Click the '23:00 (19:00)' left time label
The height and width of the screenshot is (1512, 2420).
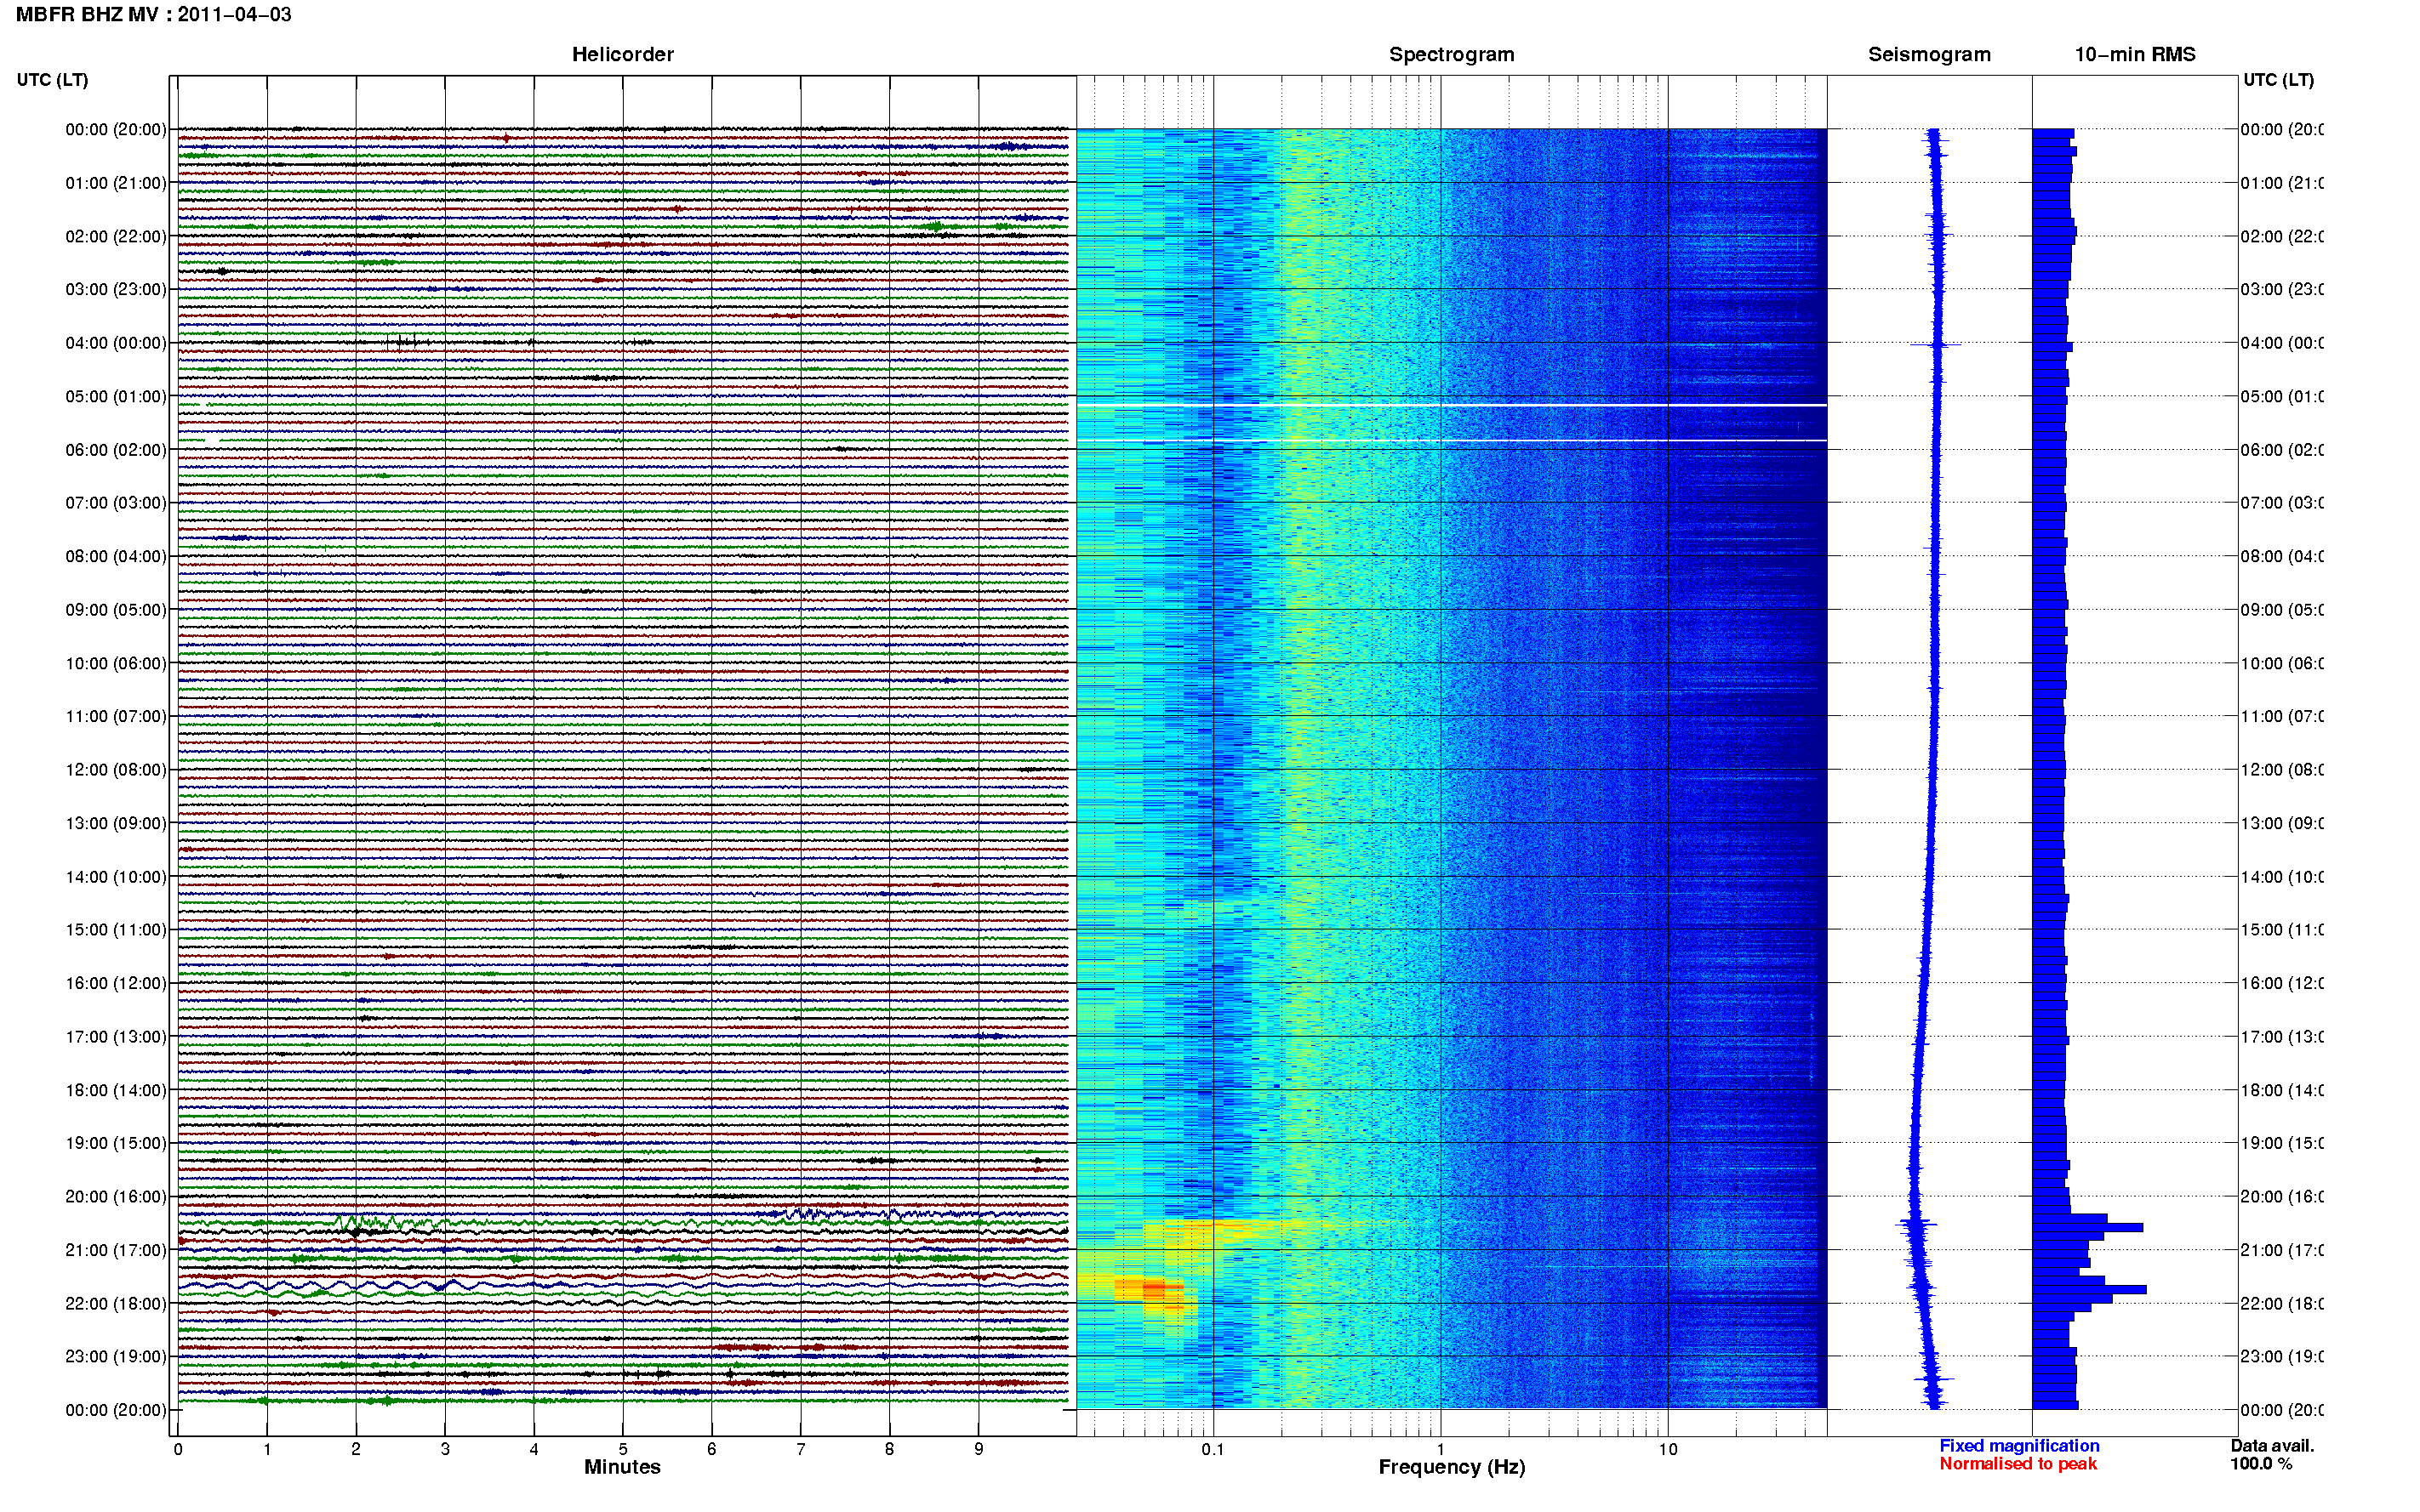[115, 1357]
